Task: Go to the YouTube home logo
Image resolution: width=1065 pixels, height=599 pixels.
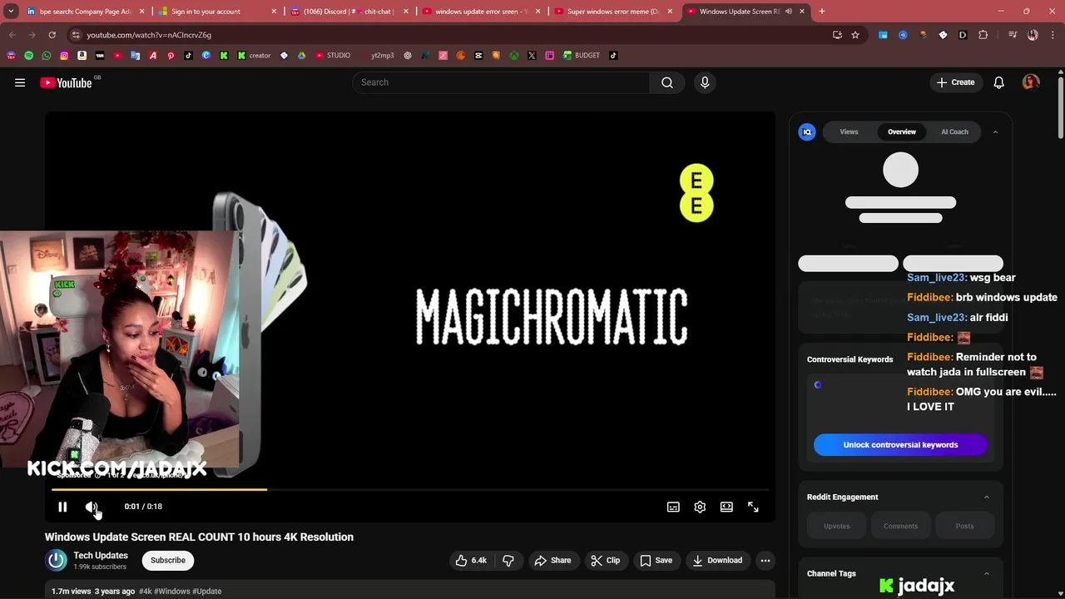Action: click(x=67, y=82)
